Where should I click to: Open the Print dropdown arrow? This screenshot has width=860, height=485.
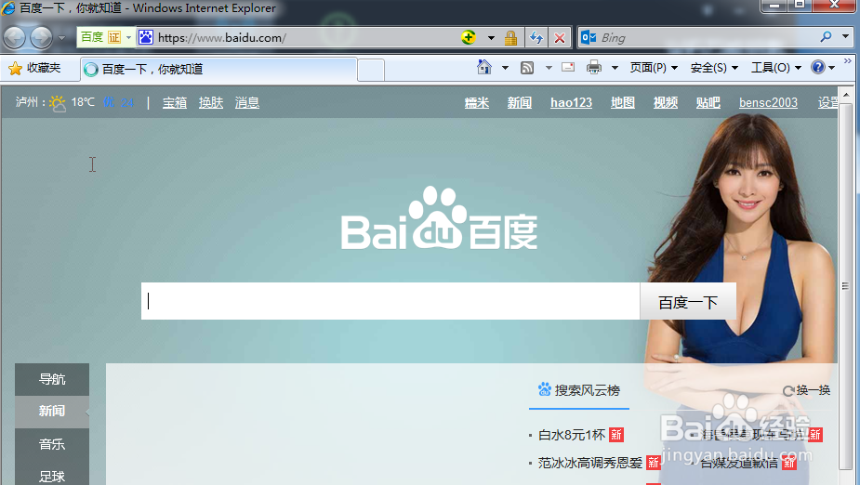coord(615,68)
